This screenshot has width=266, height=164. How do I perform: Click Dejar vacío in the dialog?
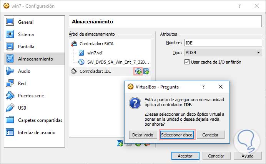click(x=143, y=135)
